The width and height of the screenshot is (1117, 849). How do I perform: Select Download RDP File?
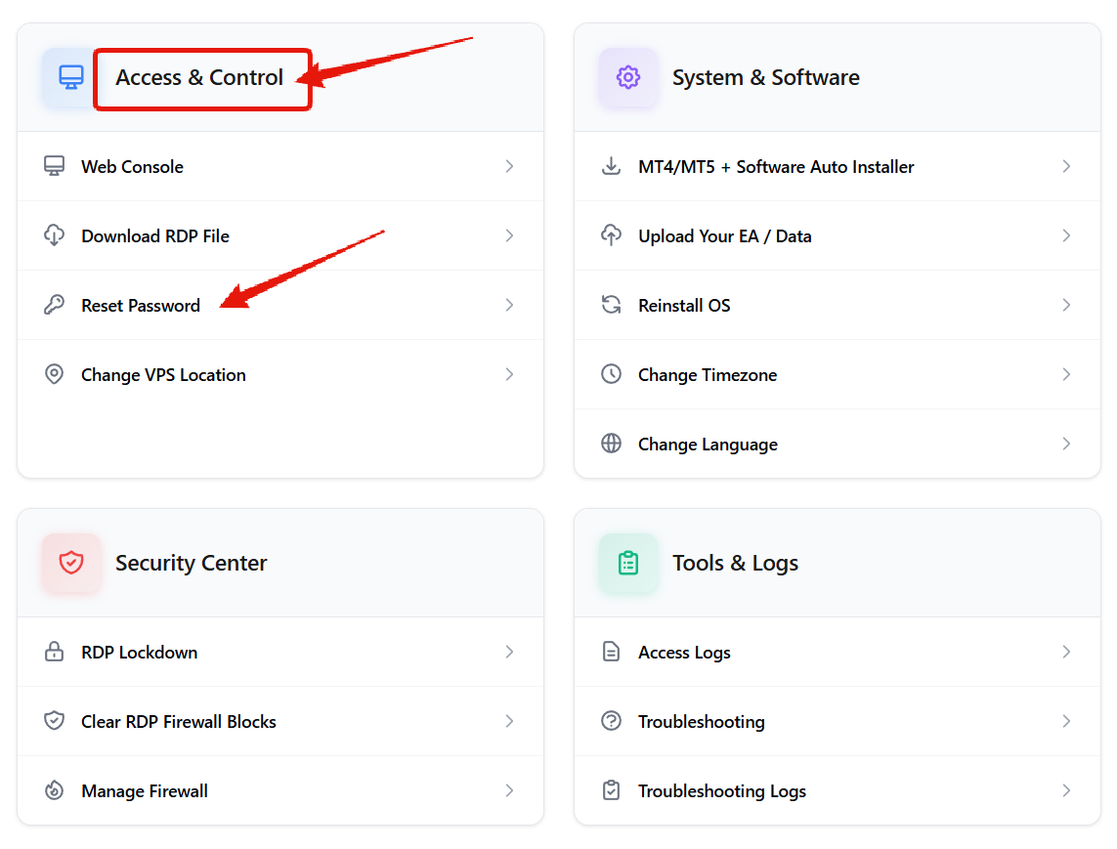click(x=279, y=235)
